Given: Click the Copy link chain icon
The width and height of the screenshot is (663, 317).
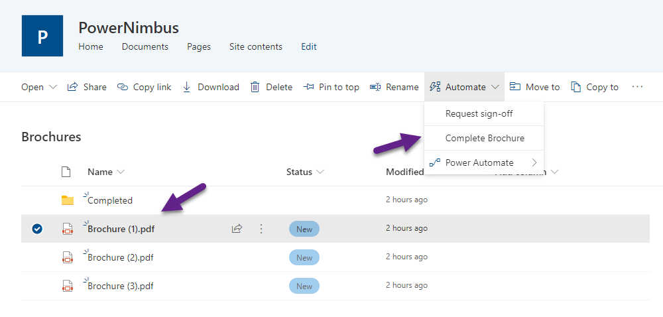Looking at the screenshot, I should [123, 87].
